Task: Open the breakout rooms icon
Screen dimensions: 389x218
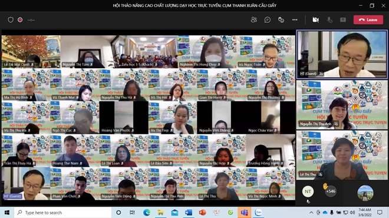Action: click(281, 20)
